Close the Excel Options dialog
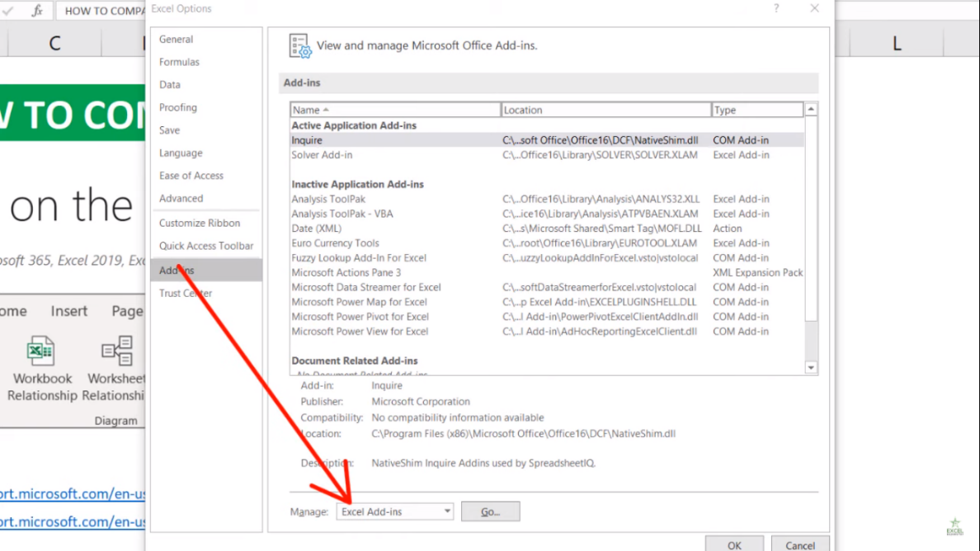Image resolution: width=980 pixels, height=551 pixels. click(x=814, y=9)
